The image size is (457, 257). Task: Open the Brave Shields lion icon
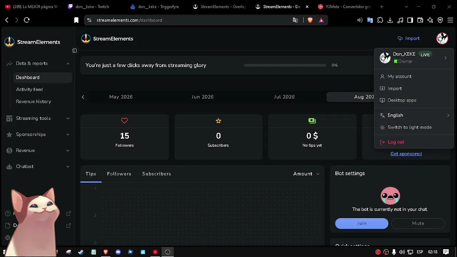point(310,20)
